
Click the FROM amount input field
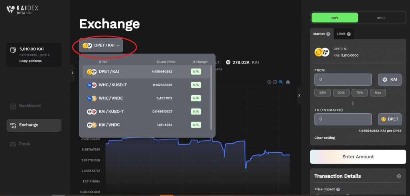point(343,80)
